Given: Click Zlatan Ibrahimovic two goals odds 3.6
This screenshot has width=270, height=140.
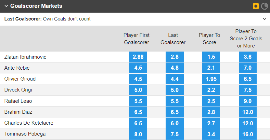Looking at the screenshot, I should coord(248,57).
